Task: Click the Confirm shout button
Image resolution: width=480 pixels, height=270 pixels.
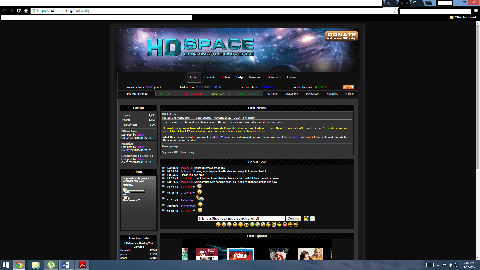Action: tap(293, 219)
